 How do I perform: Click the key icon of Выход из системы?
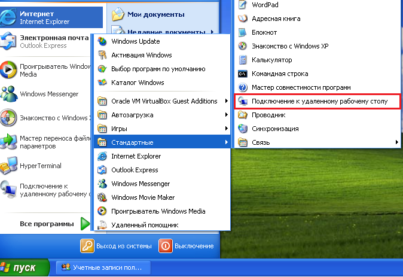coord(87,246)
